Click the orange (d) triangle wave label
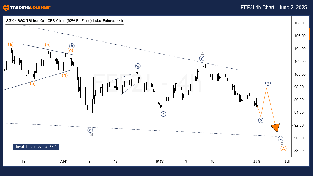 coord(64,75)
